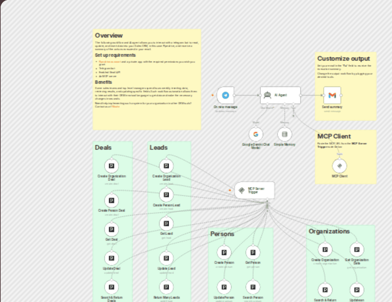This screenshot has width=392, height=302.
Task: Open the Create Person node
Action: pos(224,253)
